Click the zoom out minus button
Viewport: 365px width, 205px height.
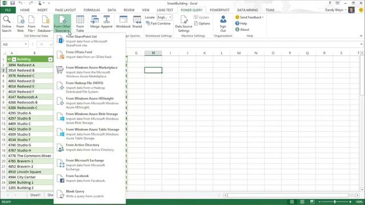click(319, 202)
